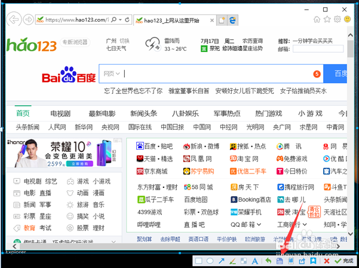Expand the QQ邮箱 dropdown arrow
The height and width of the screenshot is (268, 359).
[259, 224]
